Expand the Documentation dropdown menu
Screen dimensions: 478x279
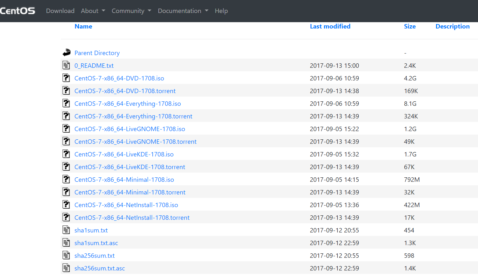tap(183, 11)
